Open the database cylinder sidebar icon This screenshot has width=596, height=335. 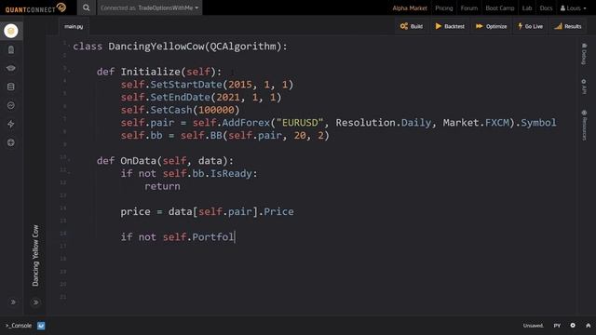pyautogui.click(x=11, y=87)
